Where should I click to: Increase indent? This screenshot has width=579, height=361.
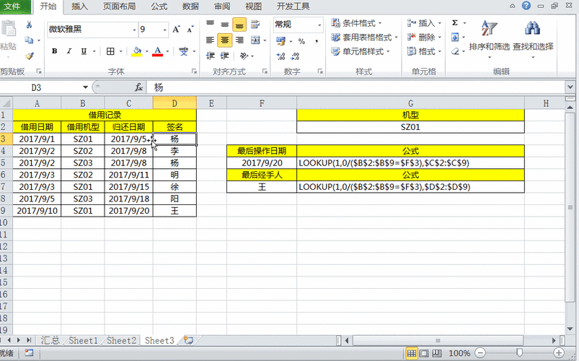pyautogui.click(x=224, y=56)
